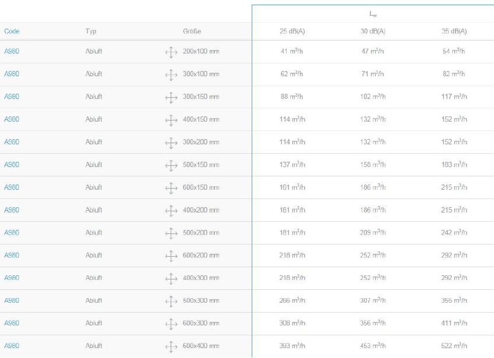
Task: Open A980 link in the 600x400 mm row
Action: point(12,346)
